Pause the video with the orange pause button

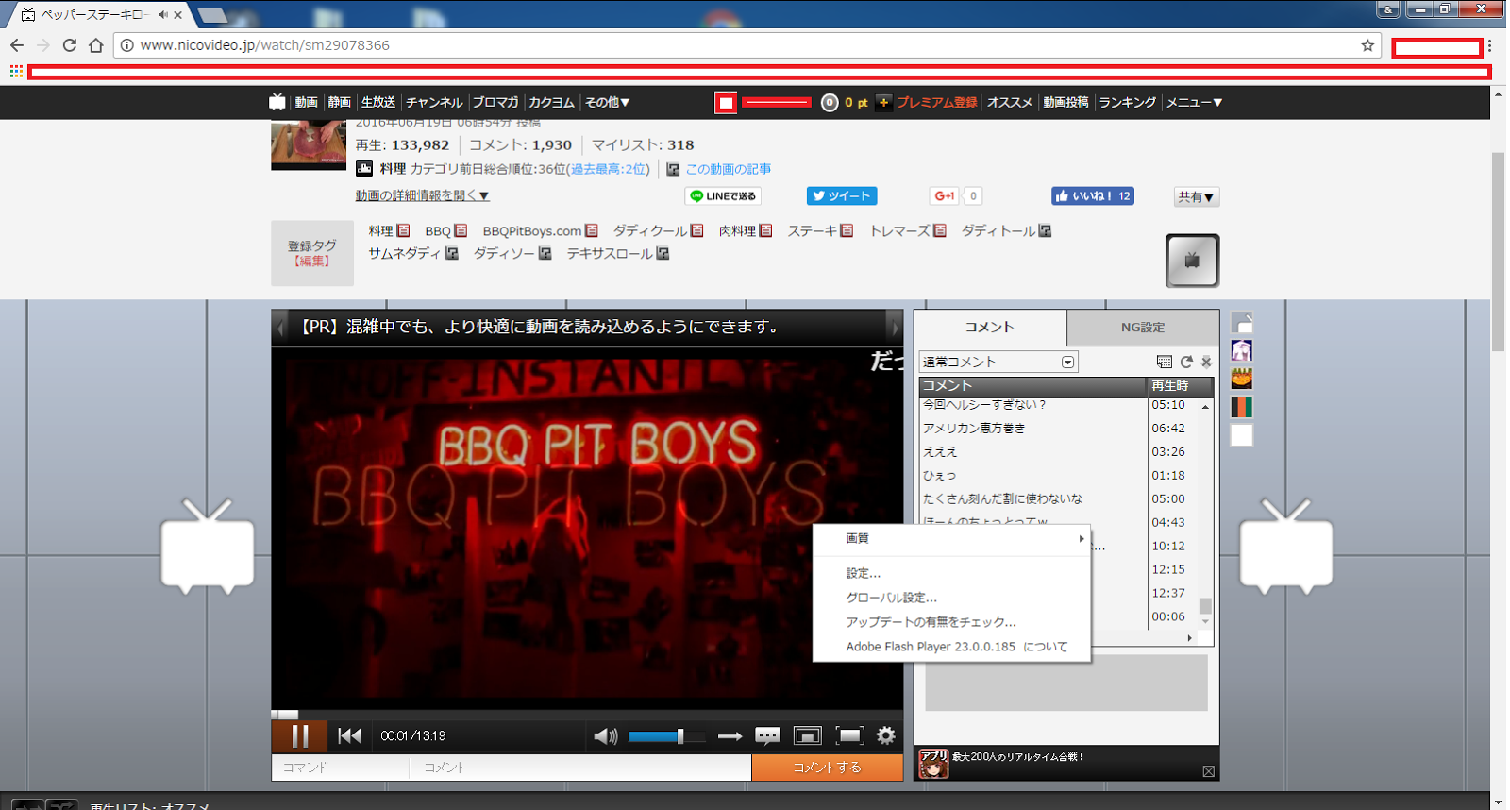click(x=299, y=735)
